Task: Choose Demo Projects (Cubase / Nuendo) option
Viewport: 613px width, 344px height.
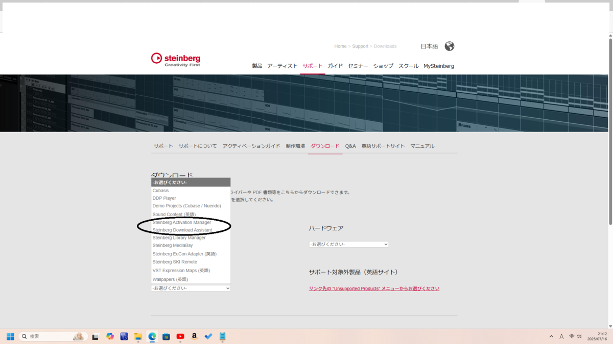Action: coord(191,206)
